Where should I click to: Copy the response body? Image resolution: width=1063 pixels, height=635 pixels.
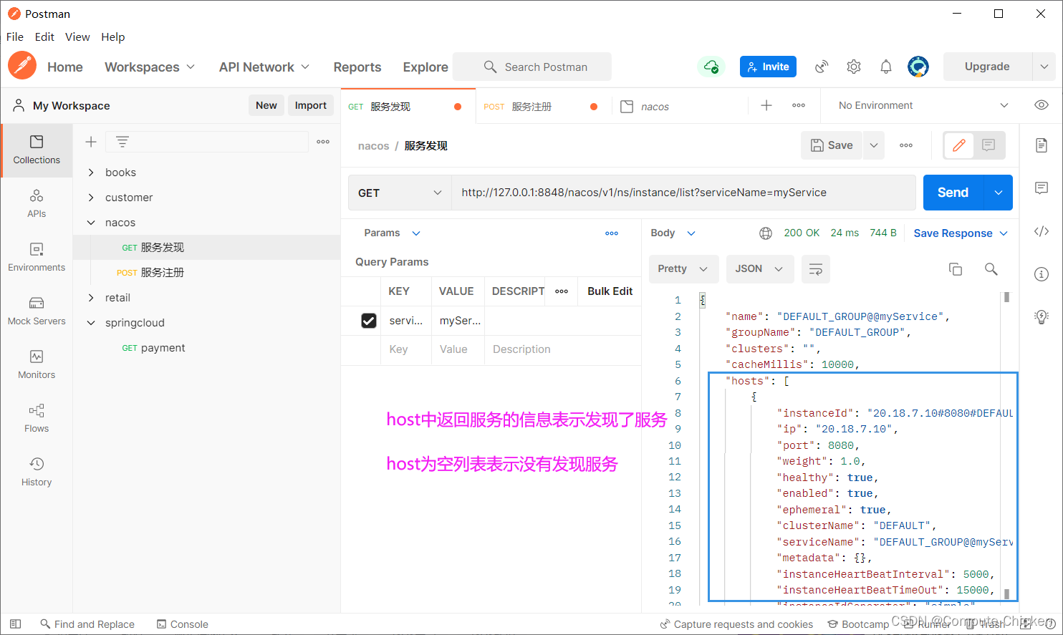(956, 269)
